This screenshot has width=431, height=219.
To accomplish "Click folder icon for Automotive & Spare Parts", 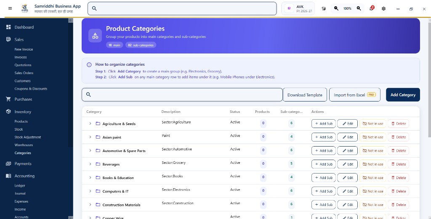I will point(98,150).
